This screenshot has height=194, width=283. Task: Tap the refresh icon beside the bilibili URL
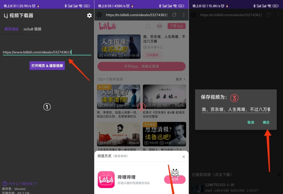point(174,15)
